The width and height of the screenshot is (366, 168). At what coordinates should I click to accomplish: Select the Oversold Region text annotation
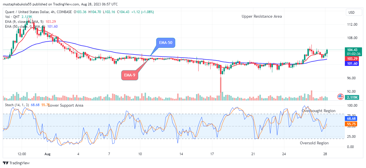[314, 143]
